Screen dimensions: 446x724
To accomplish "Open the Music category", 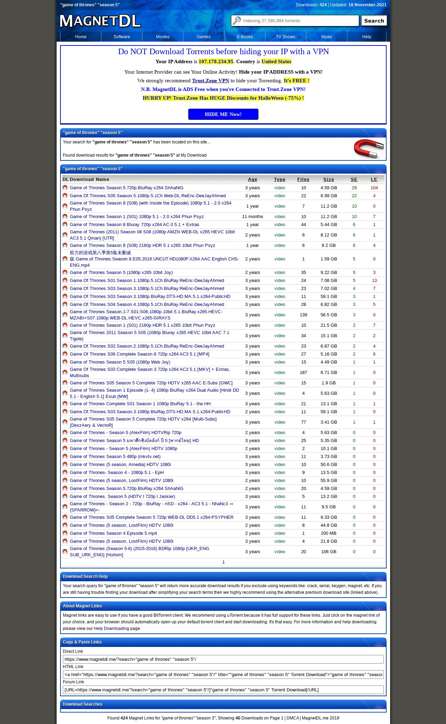I will (x=327, y=37).
